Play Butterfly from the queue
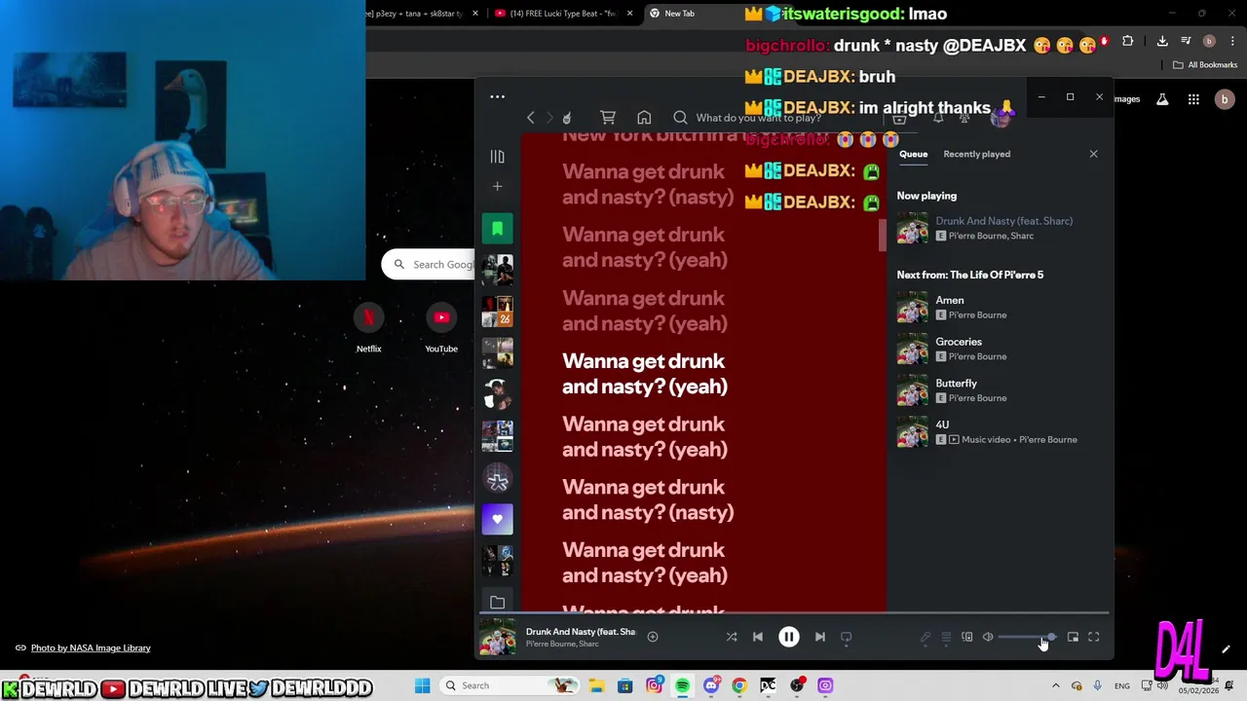This screenshot has height=701, width=1247. coord(1001,390)
